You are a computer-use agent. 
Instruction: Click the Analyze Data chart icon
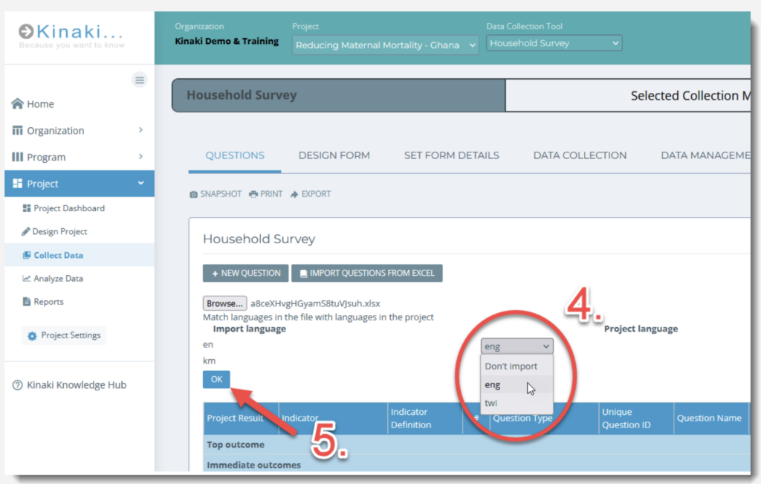[27, 278]
